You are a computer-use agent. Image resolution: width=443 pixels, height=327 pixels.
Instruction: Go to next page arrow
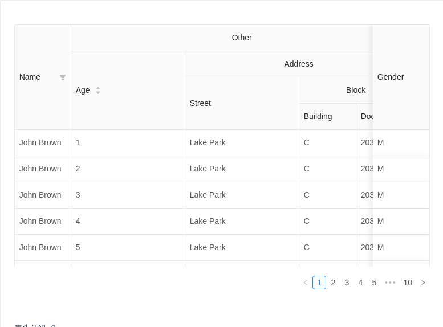tap(423, 283)
